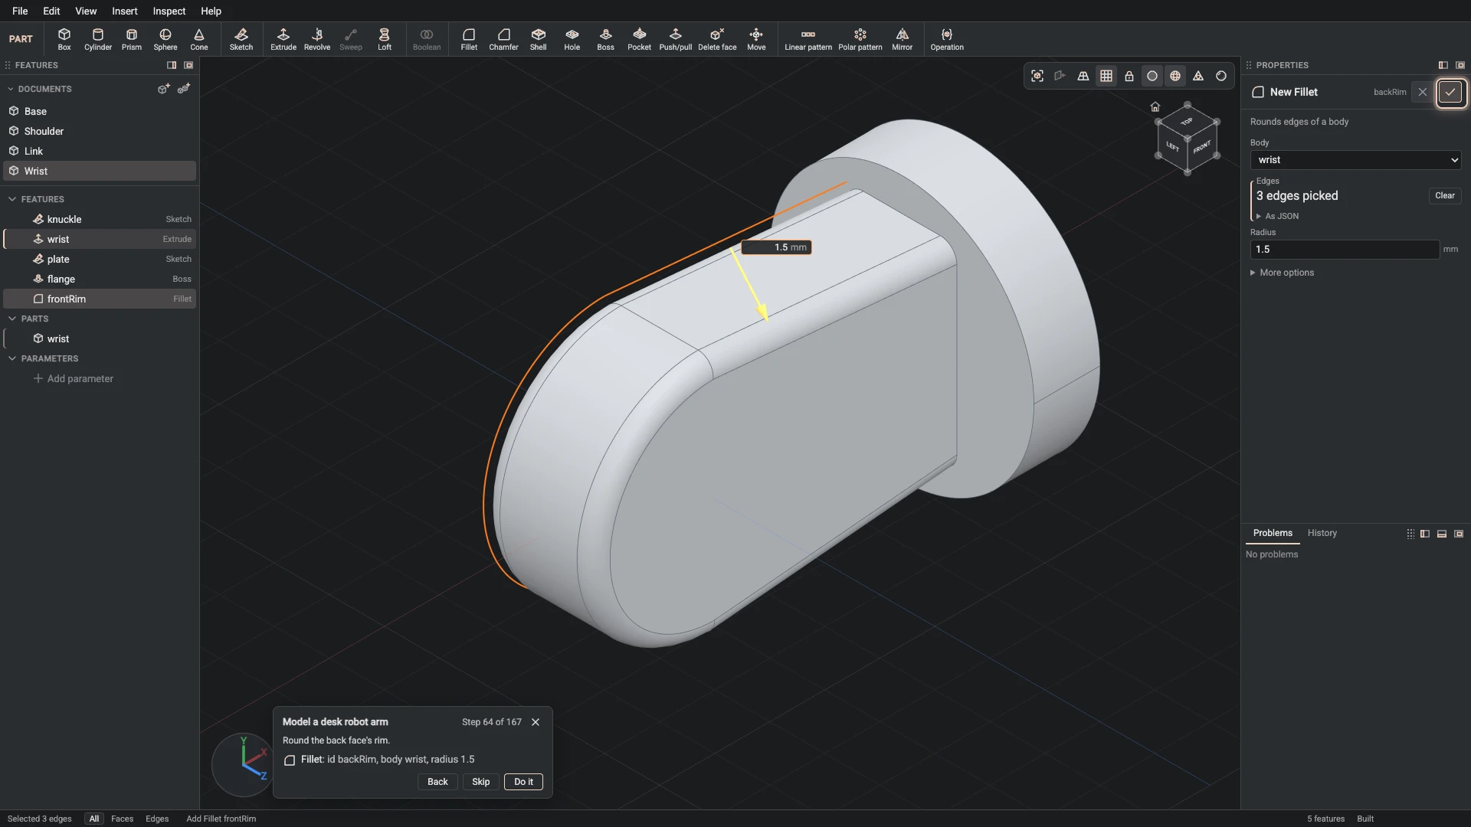
Task: Choose the Extrude tool
Action: [x=283, y=39]
